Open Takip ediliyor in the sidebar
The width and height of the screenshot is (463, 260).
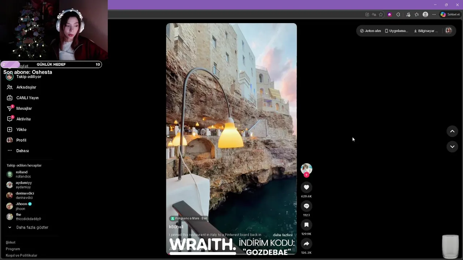pyautogui.click(x=29, y=77)
